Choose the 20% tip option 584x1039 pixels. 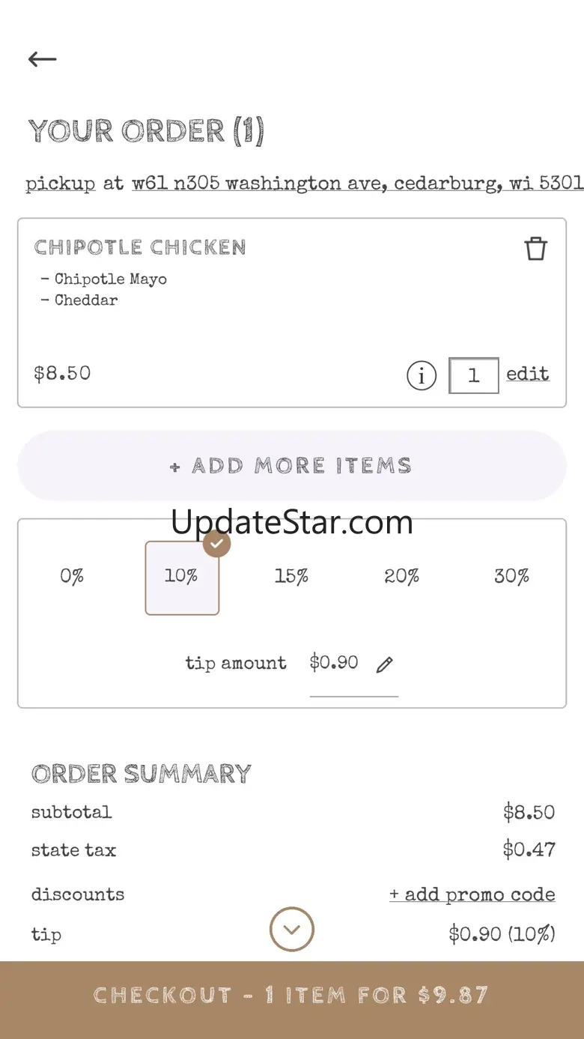[x=402, y=577]
